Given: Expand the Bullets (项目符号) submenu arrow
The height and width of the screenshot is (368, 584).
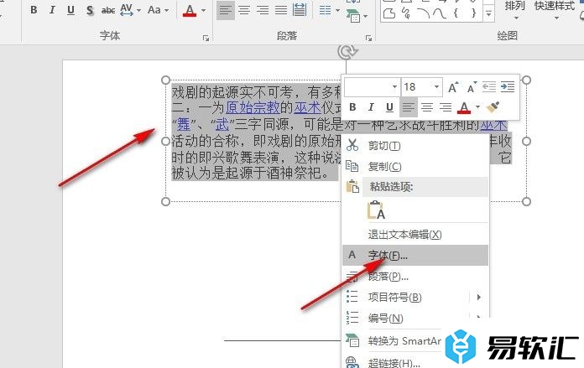Looking at the screenshot, I should (479, 297).
